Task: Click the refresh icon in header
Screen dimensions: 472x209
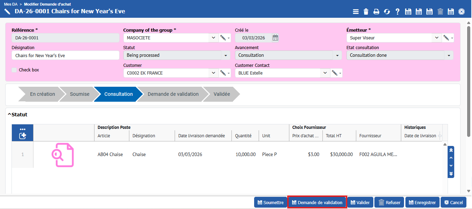Action: pos(387,11)
